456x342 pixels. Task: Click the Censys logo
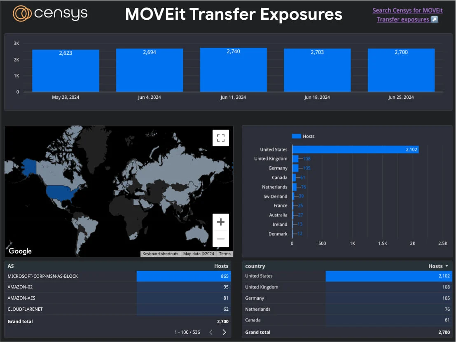pos(50,14)
